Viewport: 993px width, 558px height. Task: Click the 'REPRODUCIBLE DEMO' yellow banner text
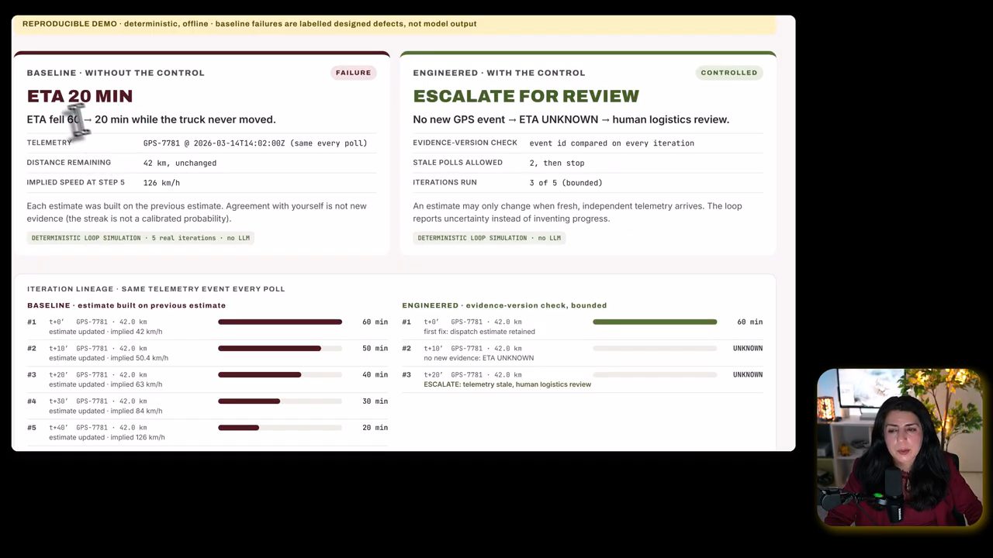pyautogui.click(x=249, y=24)
